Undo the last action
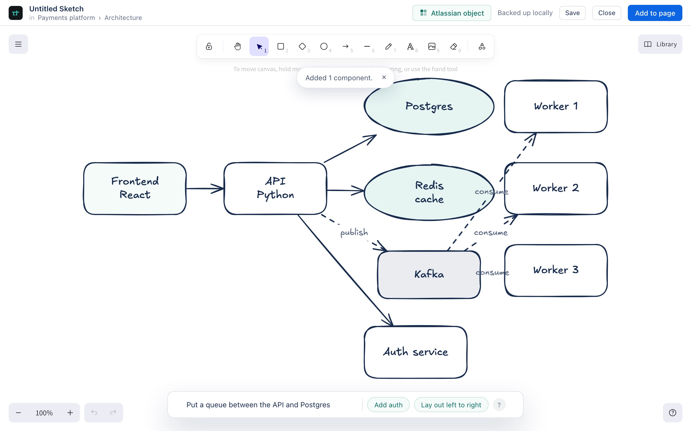The width and height of the screenshot is (691, 431). pos(94,412)
